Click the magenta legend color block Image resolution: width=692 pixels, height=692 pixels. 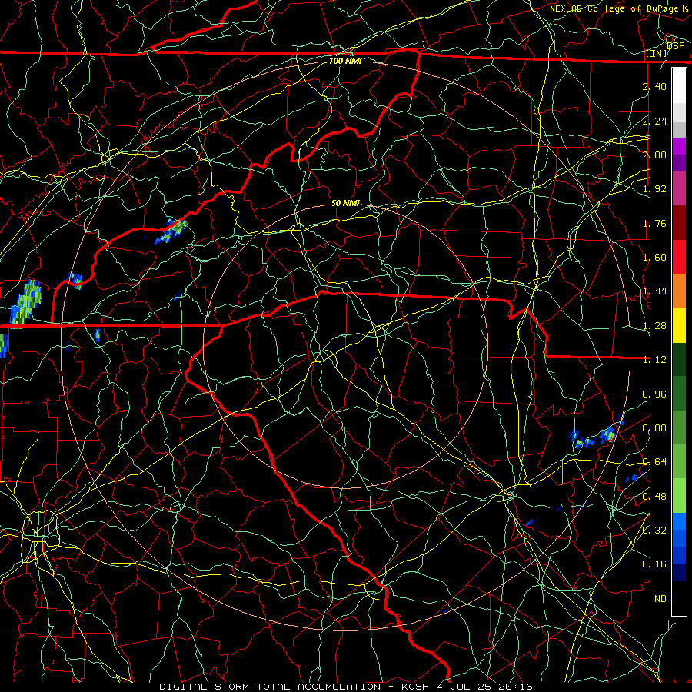pyautogui.click(x=679, y=146)
